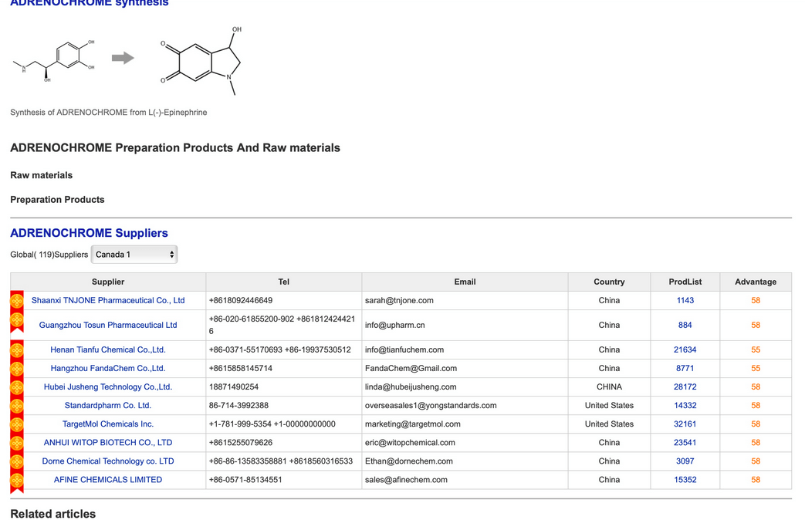Open ANHUI WITOP BIOTECH CO., LTD link
Screen dimensions: 805x520
tap(108, 442)
